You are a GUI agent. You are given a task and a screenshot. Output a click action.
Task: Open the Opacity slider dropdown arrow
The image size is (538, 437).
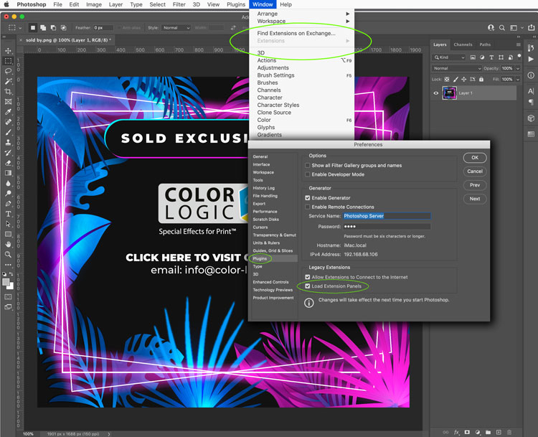pos(518,68)
